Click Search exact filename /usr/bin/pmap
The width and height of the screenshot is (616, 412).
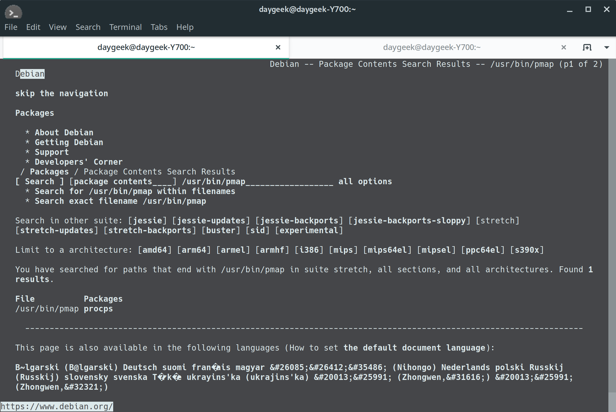tap(120, 201)
